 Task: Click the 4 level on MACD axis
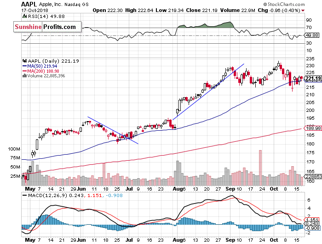coord(309,208)
